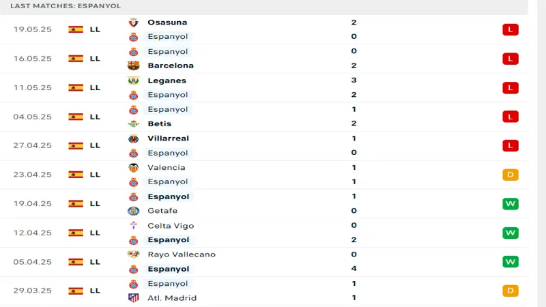The width and height of the screenshot is (546, 307).
Task: Open the Osasuna team name link
Action: (167, 23)
